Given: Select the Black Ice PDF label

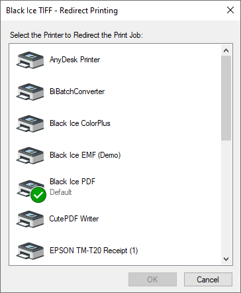Looking at the screenshot, I should tap(72, 182).
